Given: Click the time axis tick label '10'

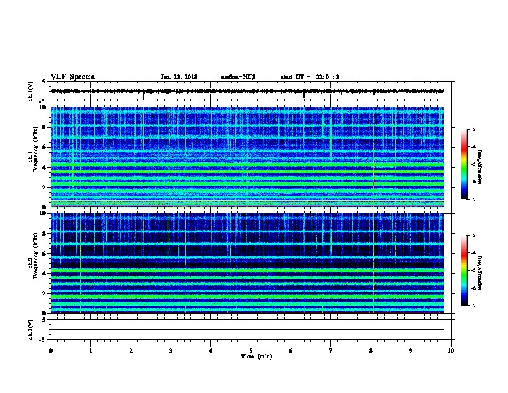Looking at the screenshot, I should [451, 351].
